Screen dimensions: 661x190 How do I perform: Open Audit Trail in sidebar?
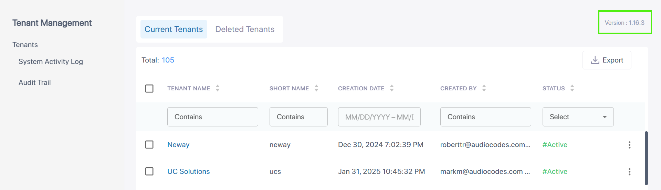pyautogui.click(x=34, y=82)
